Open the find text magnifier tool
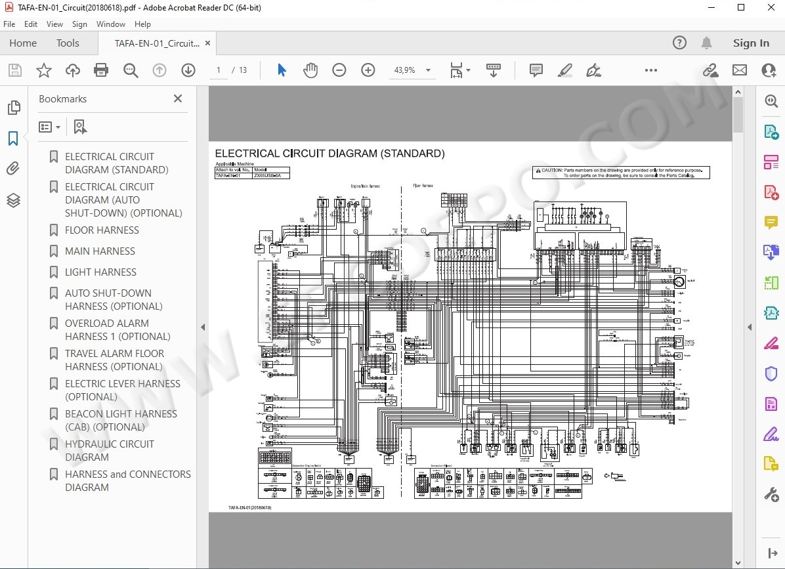 pyautogui.click(x=131, y=70)
